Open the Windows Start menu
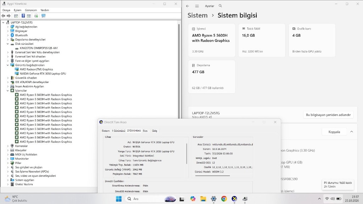The height and width of the screenshot is (204, 363). 118,199
